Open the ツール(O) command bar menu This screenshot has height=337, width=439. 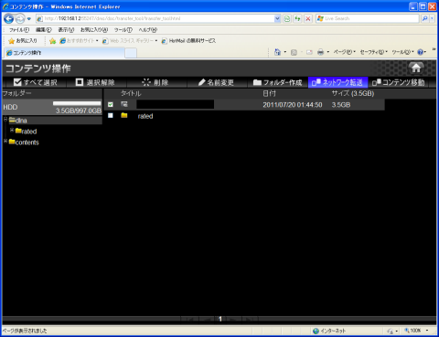click(x=402, y=52)
